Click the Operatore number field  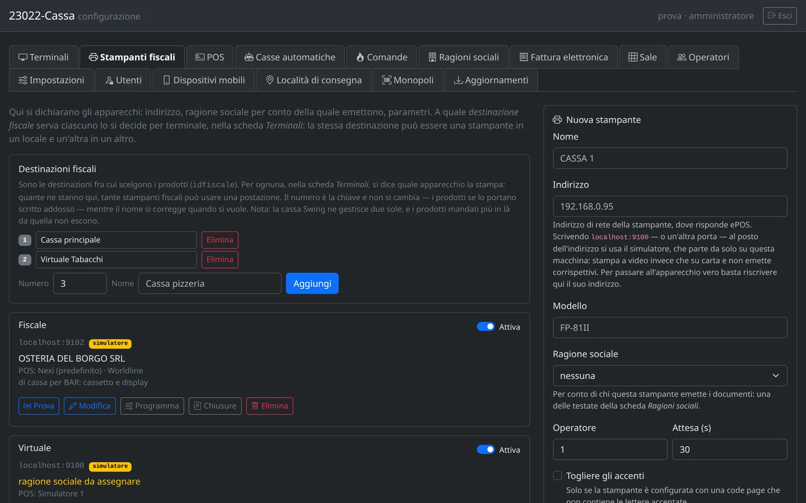610,450
